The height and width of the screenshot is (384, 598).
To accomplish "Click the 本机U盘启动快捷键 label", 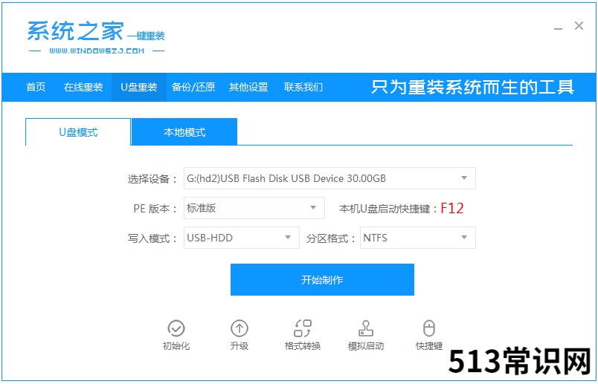I will click(x=388, y=209).
